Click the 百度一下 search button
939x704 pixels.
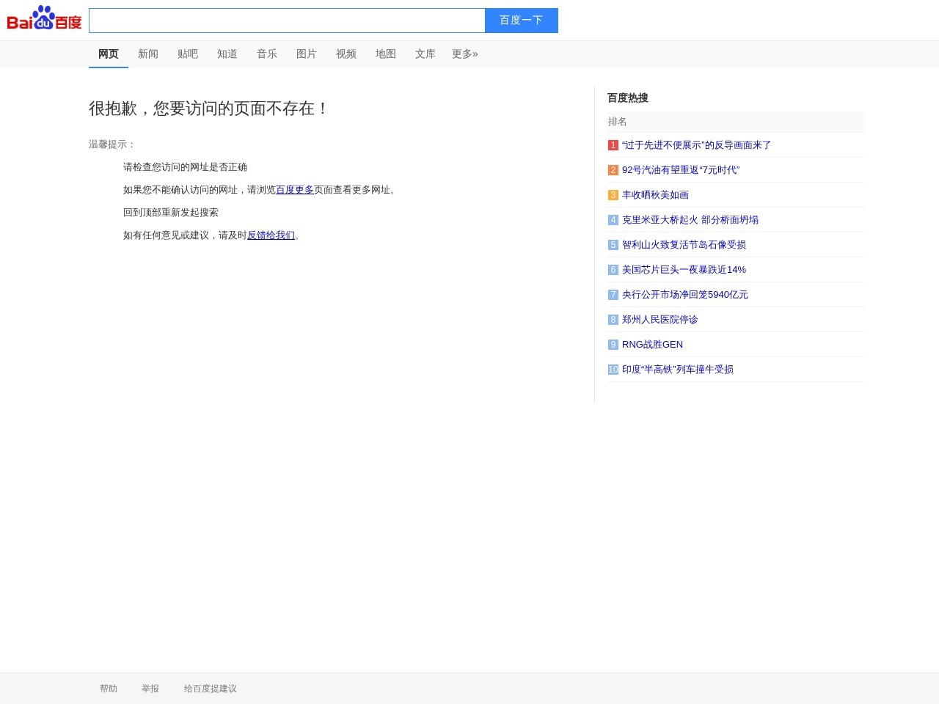522,21
